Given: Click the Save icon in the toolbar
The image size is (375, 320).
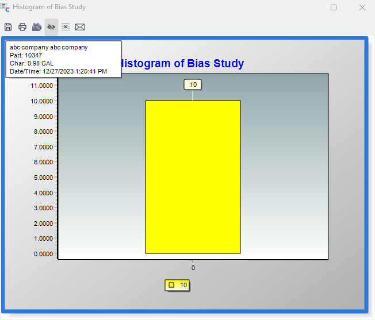Looking at the screenshot, I should [x=8, y=27].
